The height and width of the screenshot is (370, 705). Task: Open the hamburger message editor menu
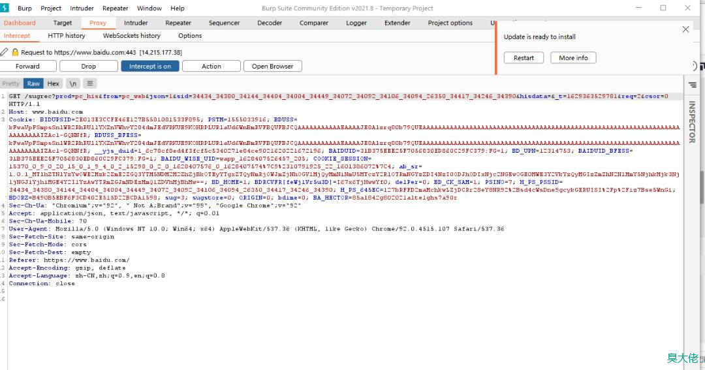pos(90,84)
